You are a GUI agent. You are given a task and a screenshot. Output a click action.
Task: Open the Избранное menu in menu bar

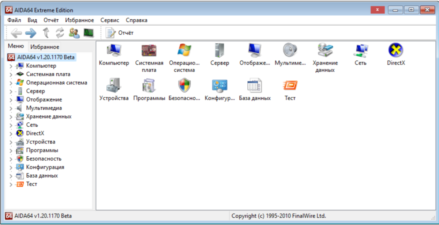click(79, 20)
